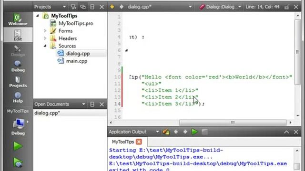Viewport: 305px width, 171px height.
Task: Run the project with green play button
Action: (x=18, y=146)
